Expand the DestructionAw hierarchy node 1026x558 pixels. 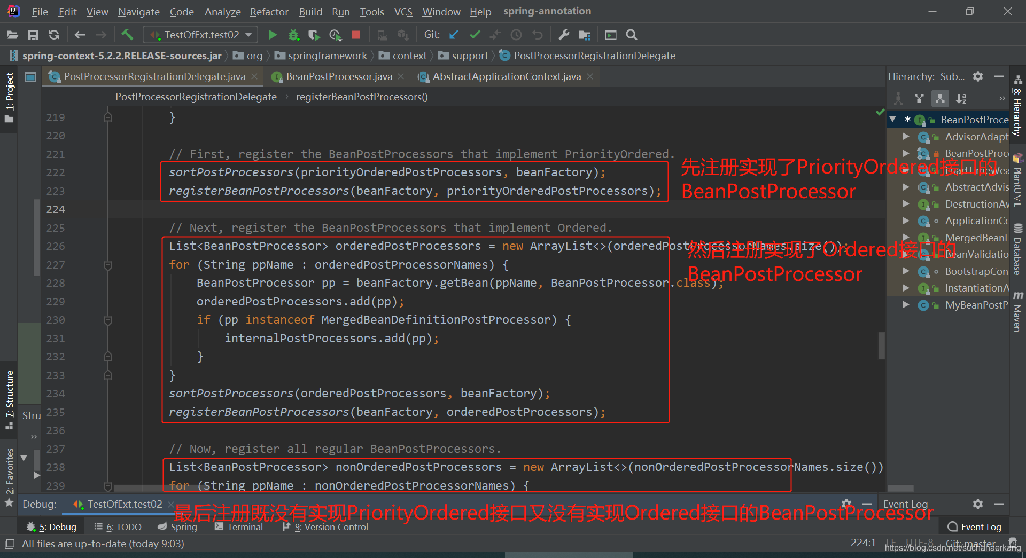tap(906, 204)
